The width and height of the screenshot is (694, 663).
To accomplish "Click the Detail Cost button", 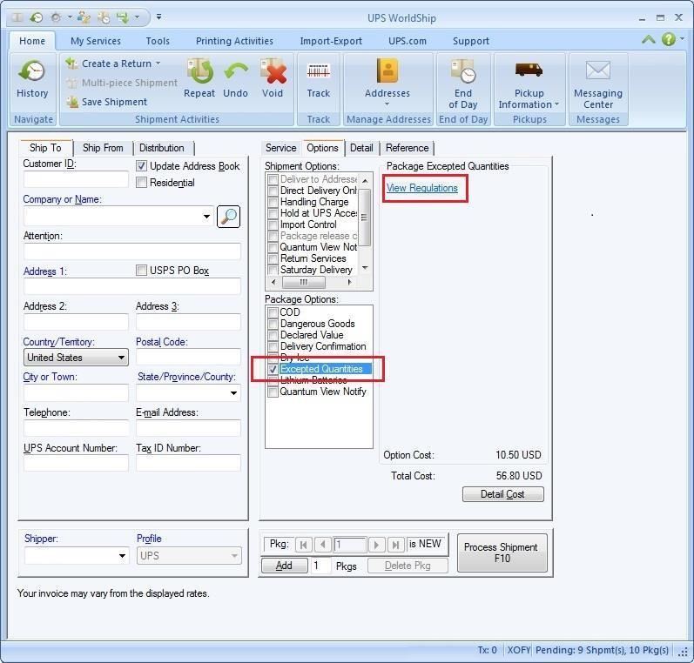I will [x=502, y=494].
